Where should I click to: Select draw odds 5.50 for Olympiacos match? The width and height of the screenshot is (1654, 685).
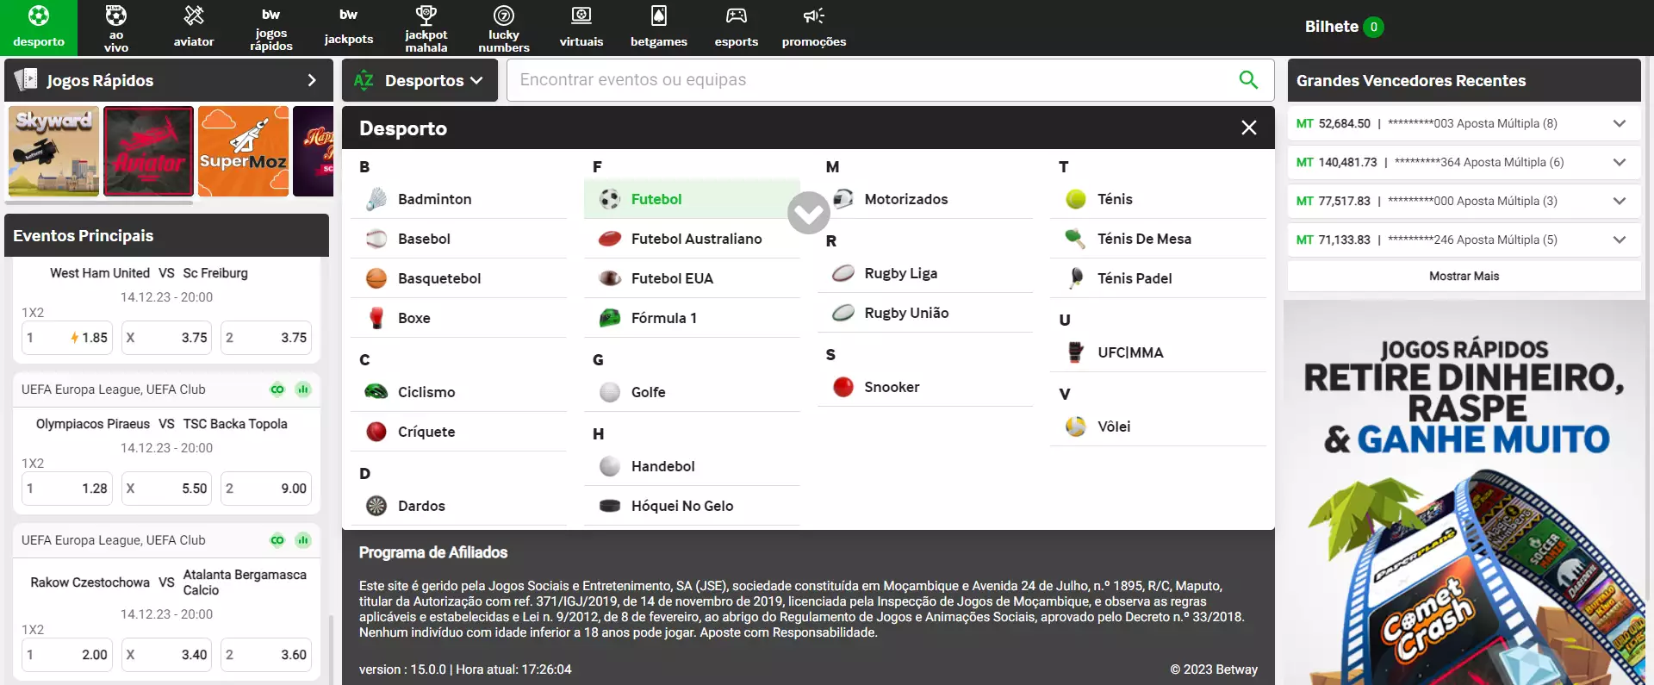pyautogui.click(x=167, y=489)
